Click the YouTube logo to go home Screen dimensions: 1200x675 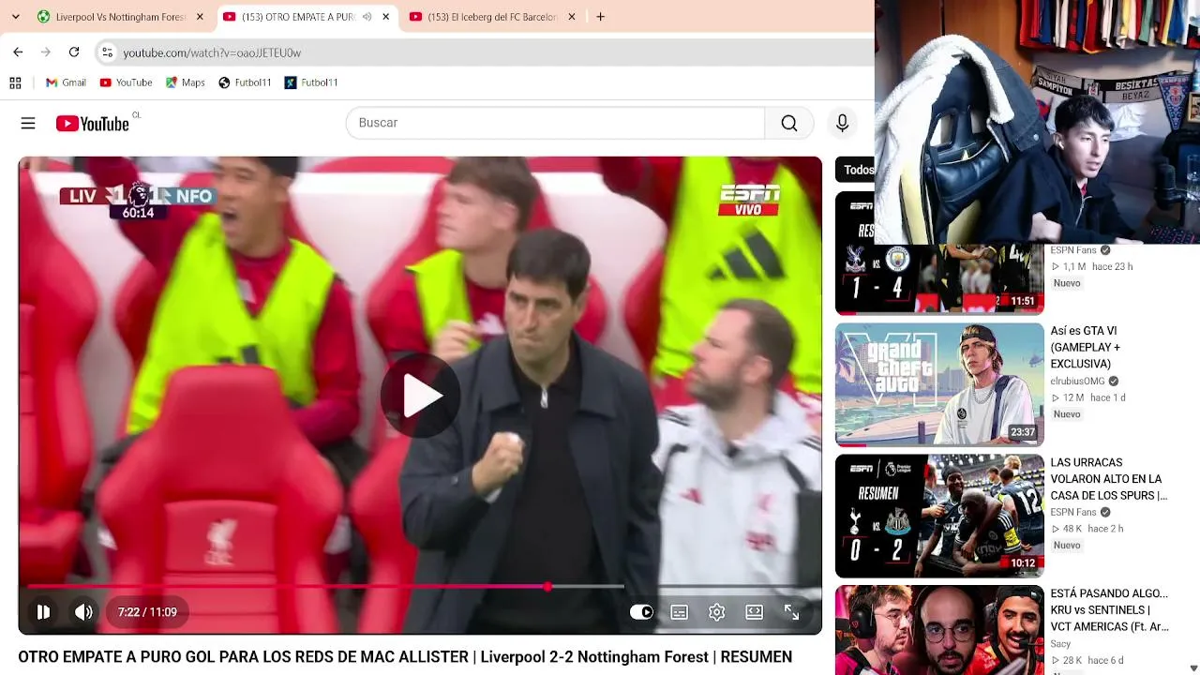click(92, 124)
